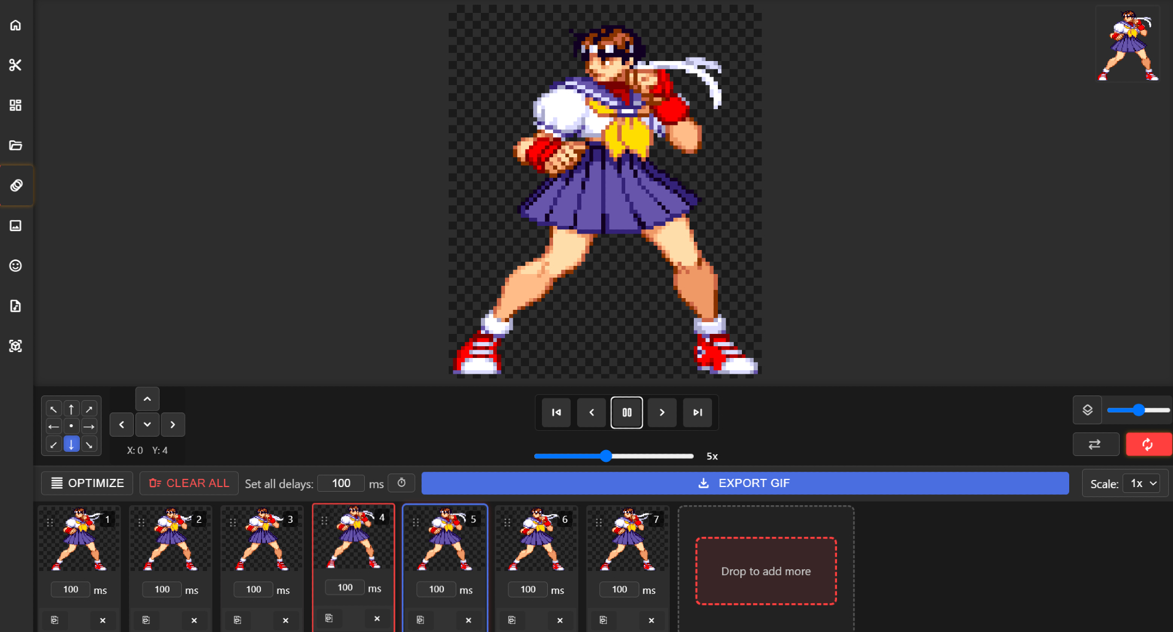The width and height of the screenshot is (1173, 632).
Task: Click the up chevron nudge button
Action: click(x=147, y=399)
